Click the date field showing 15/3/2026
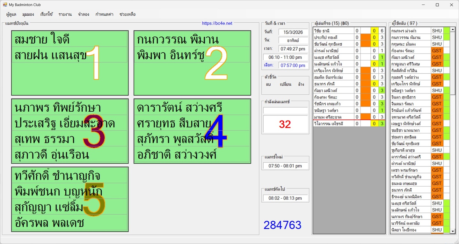 pos(293,32)
